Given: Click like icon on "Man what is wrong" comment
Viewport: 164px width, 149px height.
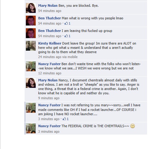Looking at the screenshot, I should point(66,23).
